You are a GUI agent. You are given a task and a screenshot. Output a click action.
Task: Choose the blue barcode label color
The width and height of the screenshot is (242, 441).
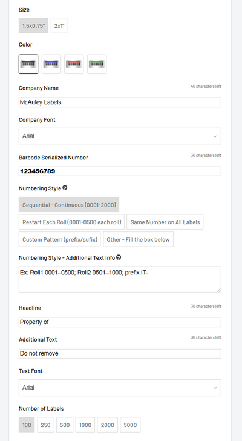(x=51, y=64)
